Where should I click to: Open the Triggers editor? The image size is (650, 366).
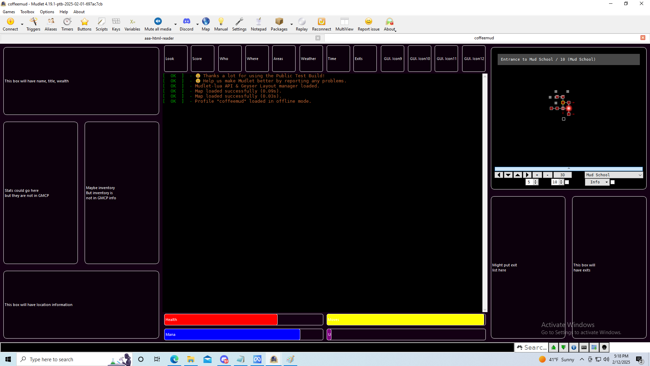tap(33, 24)
